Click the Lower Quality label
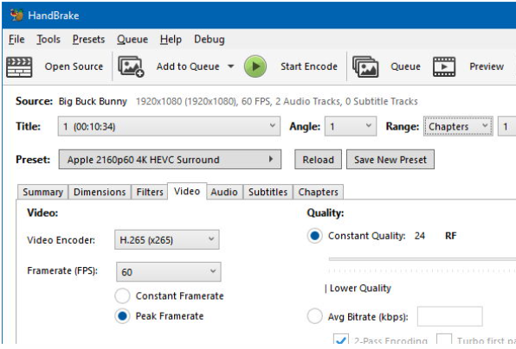This screenshot has height=349, width=516. click(x=360, y=289)
